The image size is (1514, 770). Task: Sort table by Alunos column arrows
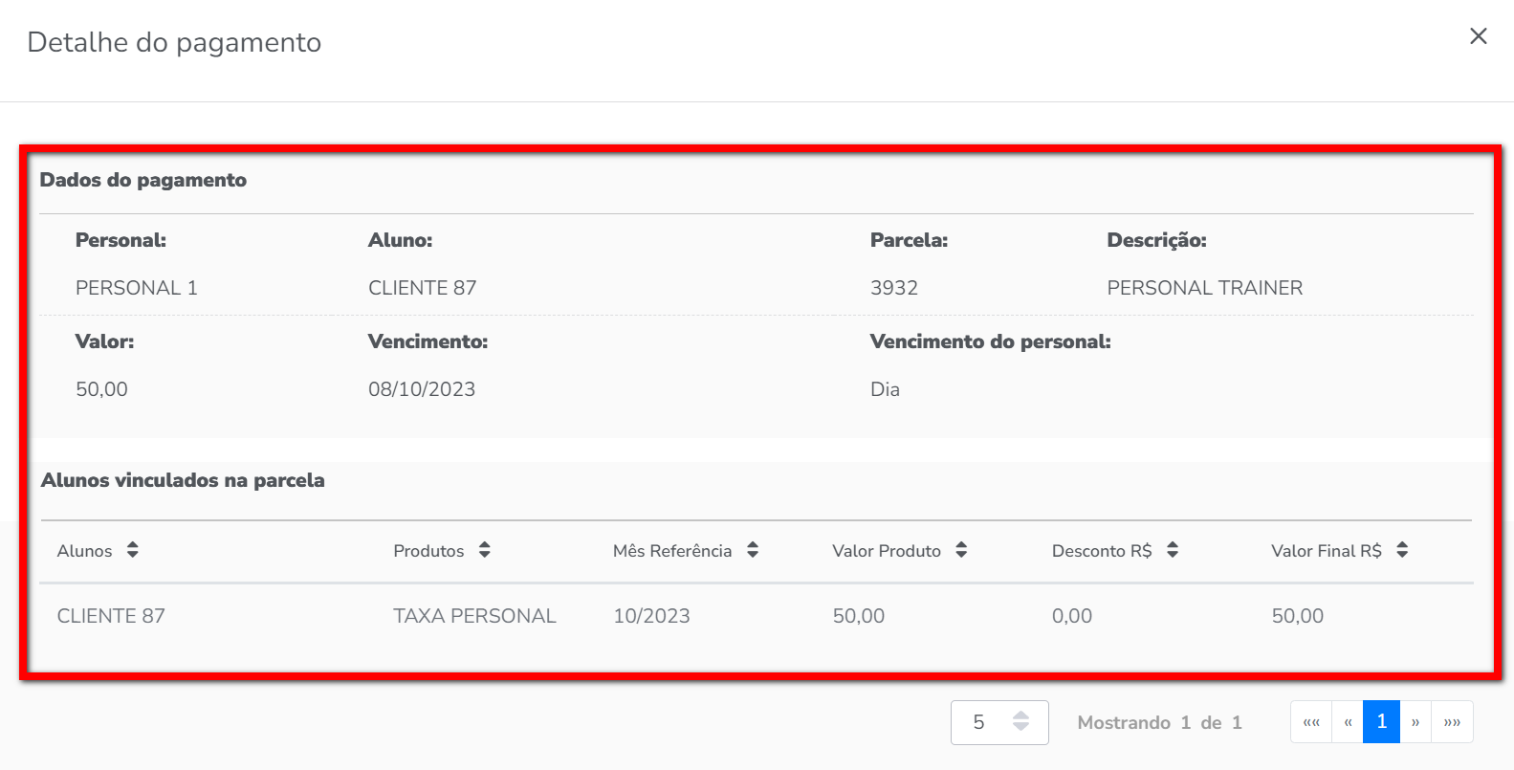pyautogui.click(x=133, y=550)
